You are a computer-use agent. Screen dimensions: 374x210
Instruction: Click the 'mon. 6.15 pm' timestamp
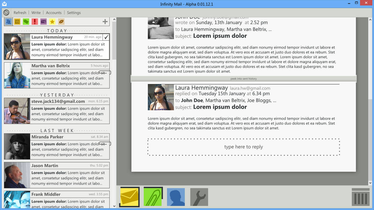tap(98, 101)
